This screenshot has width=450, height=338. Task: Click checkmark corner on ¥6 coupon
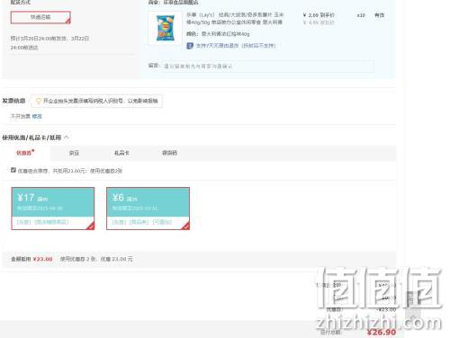point(185,227)
